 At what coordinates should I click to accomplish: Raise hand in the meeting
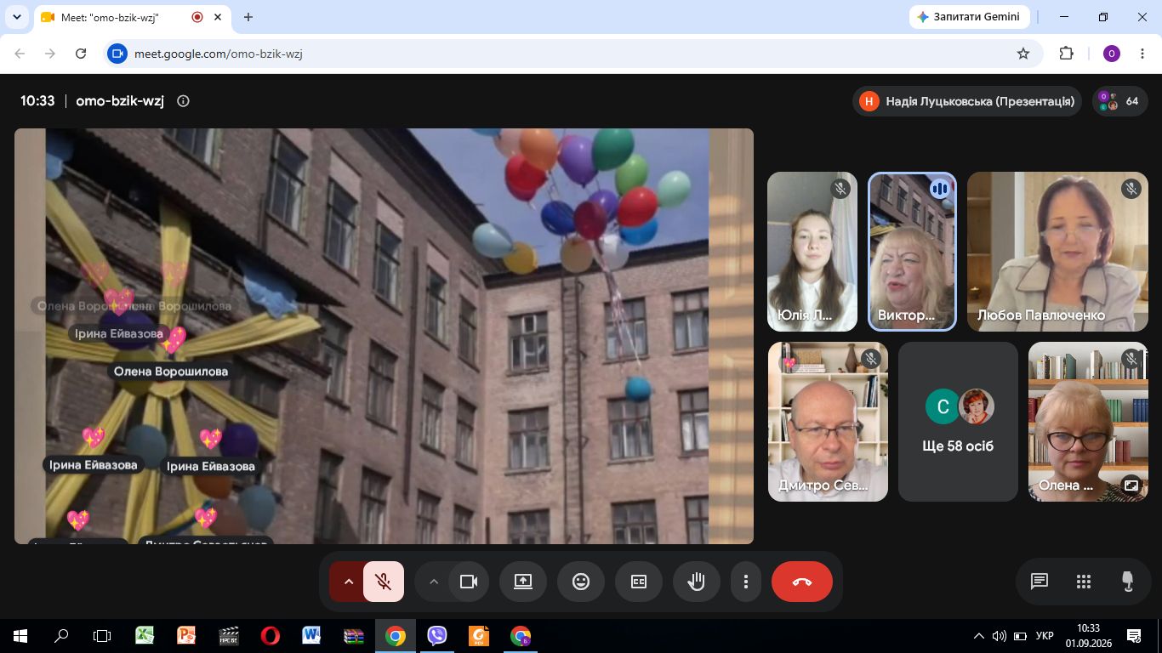click(x=697, y=582)
